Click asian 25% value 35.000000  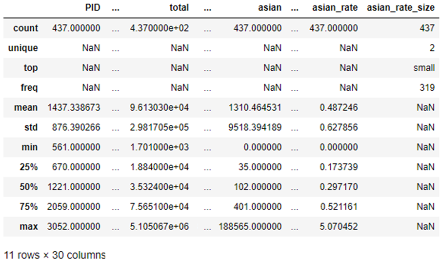(x=260, y=167)
